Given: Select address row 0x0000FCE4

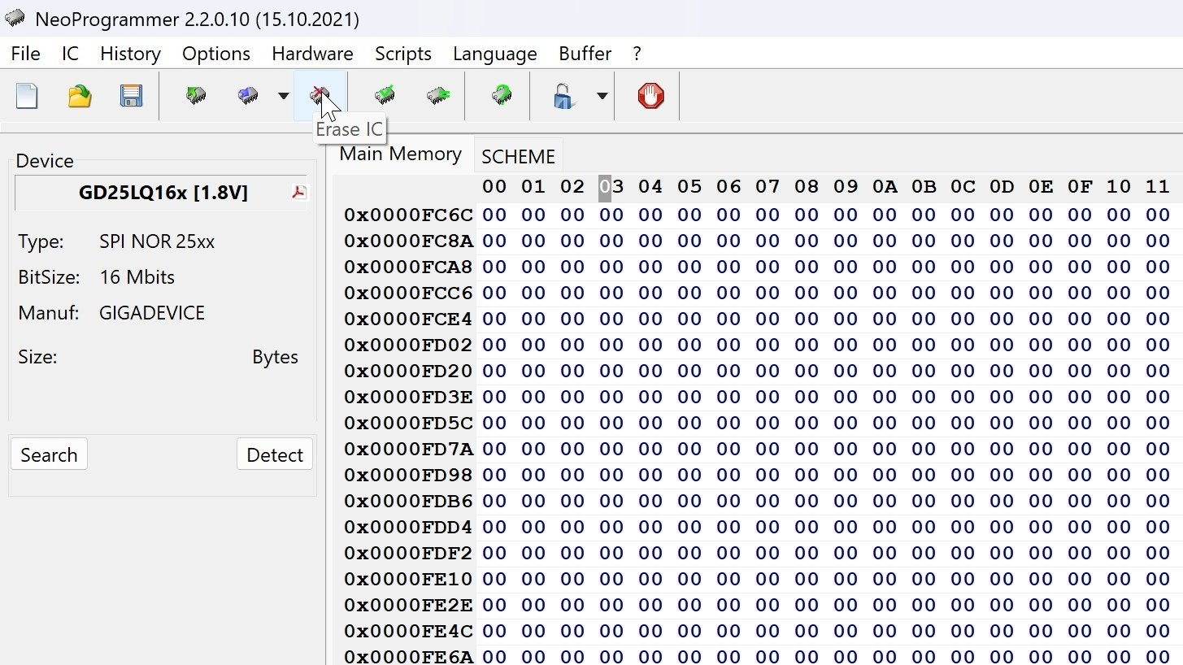Looking at the screenshot, I should pyautogui.click(x=408, y=319).
